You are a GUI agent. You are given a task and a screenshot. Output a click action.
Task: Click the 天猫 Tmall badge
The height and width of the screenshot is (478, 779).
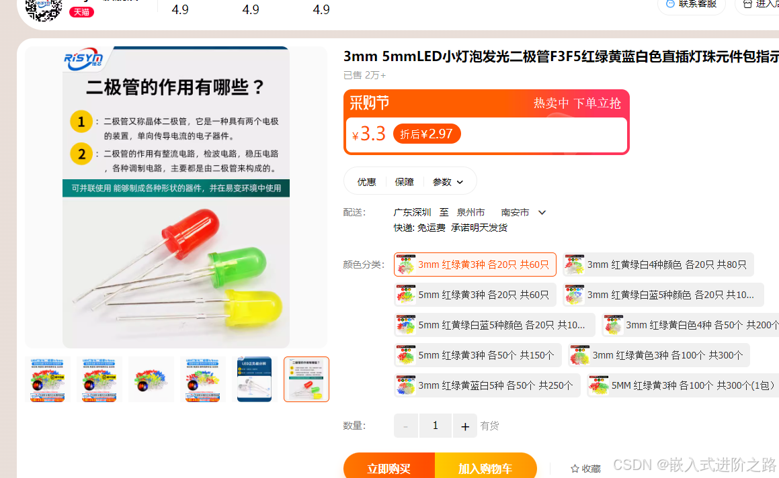tap(81, 12)
